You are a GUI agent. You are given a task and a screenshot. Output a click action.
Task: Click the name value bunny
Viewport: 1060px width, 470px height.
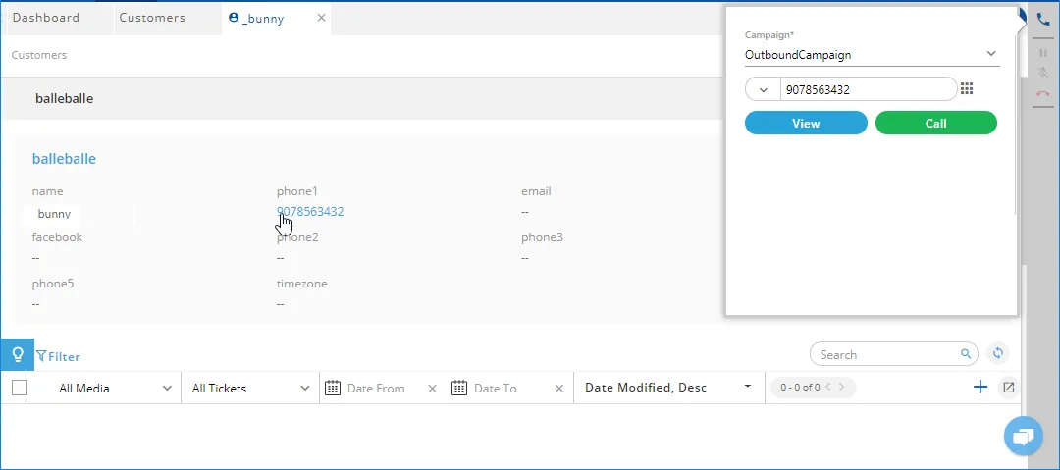(x=54, y=214)
